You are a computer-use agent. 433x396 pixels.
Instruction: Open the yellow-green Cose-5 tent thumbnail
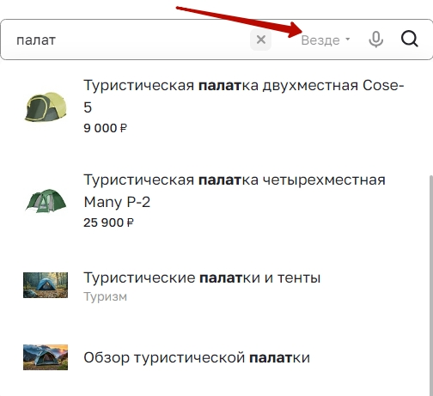tap(46, 107)
